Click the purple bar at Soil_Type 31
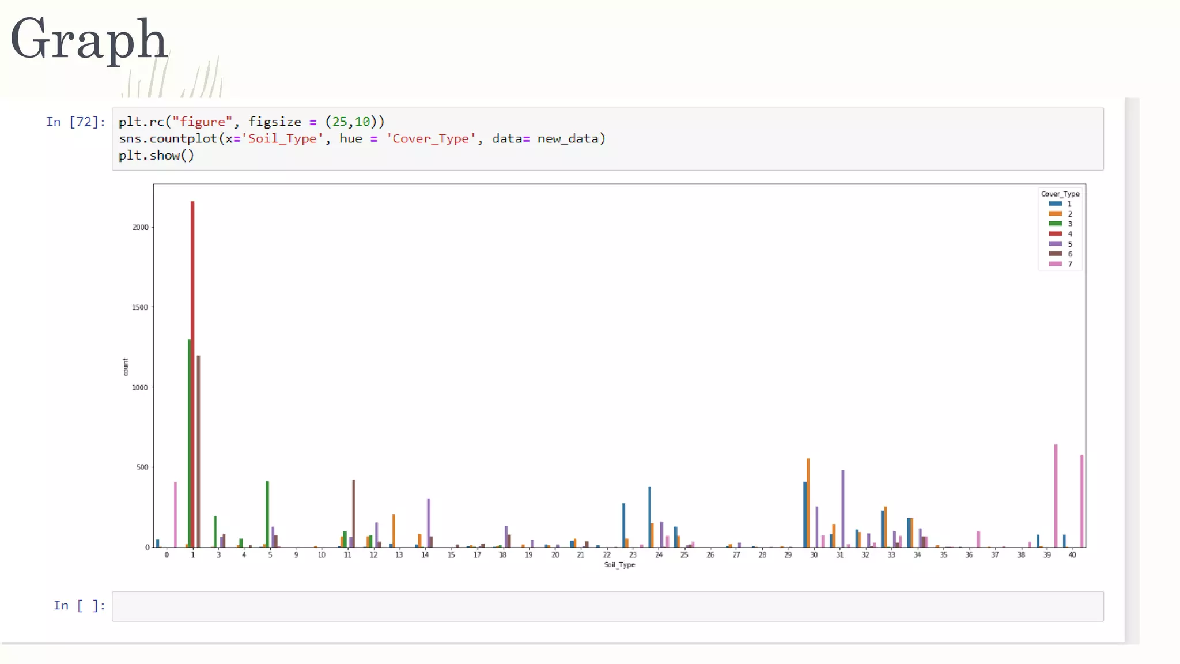This screenshot has width=1180, height=664. (842, 508)
